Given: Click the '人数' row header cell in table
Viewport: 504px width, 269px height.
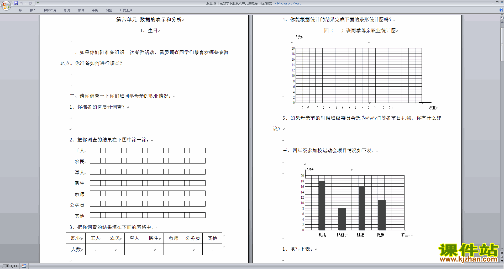Looking at the screenshot, I should (76, 249).
